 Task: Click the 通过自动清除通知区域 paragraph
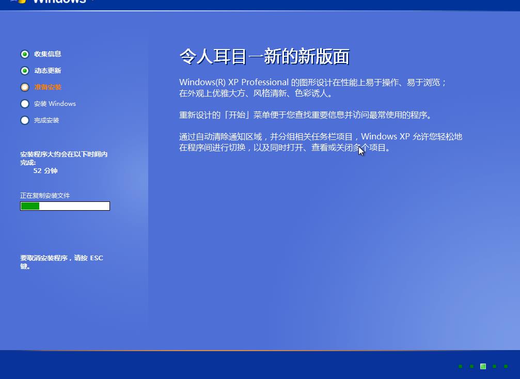coord(321,142)
